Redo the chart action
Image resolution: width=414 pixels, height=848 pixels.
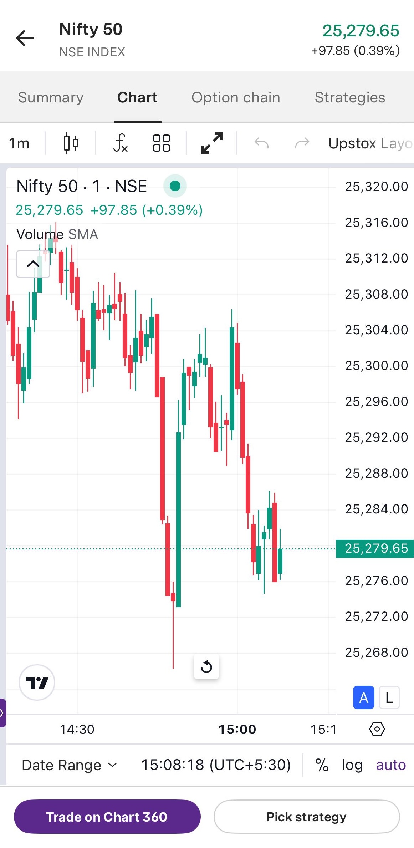[x=302, y=143]
